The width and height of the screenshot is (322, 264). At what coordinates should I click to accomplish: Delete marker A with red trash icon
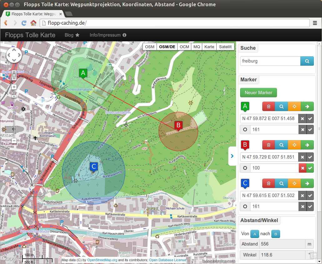[x=269, y=106]
